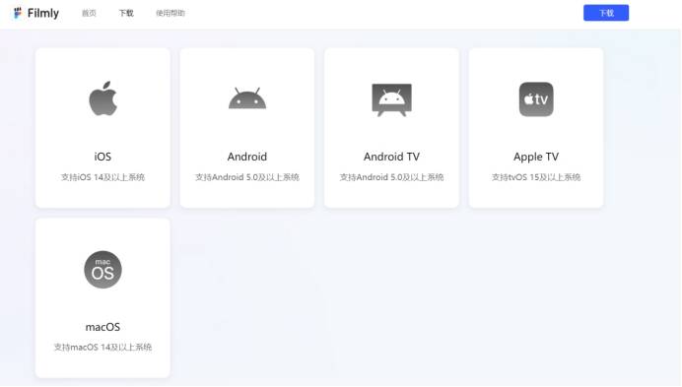
Task: Select the Android card title
Action: (x=247, y=157)
